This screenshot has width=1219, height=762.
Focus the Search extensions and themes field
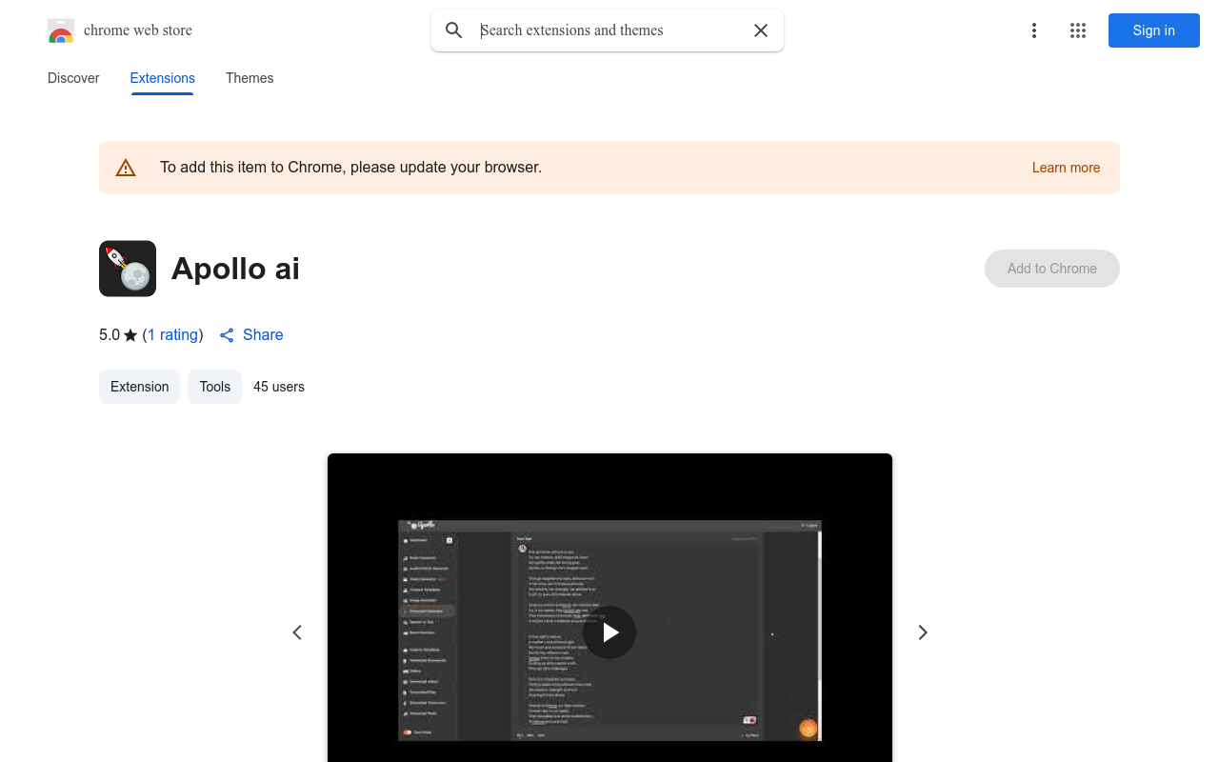click(x=609, y=30)
